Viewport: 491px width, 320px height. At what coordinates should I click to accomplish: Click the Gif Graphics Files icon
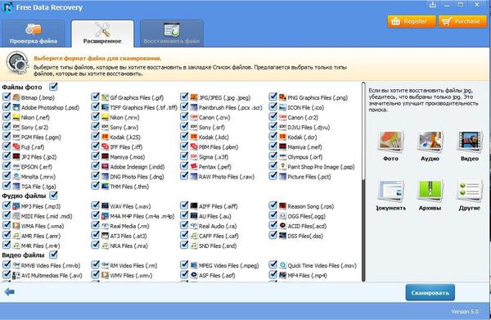click(x=105, y=97)
